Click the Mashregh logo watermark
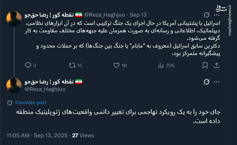Screen dimensions: 237x145 pos(229,9)
